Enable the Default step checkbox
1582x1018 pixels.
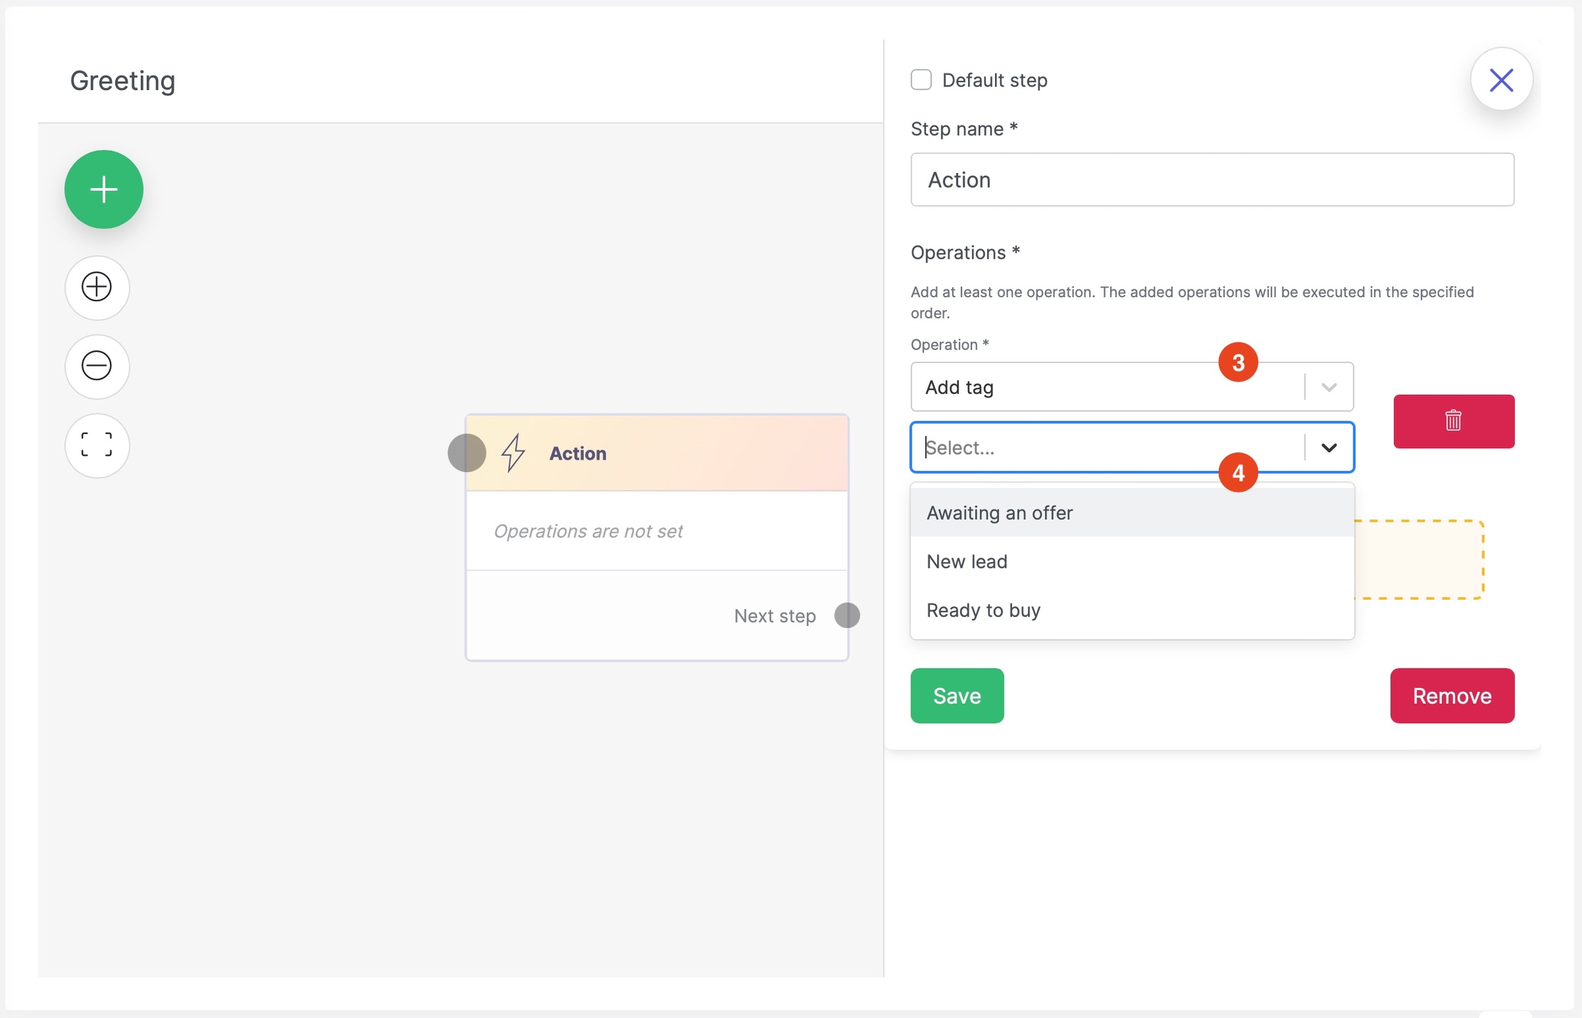click(921, 80)
